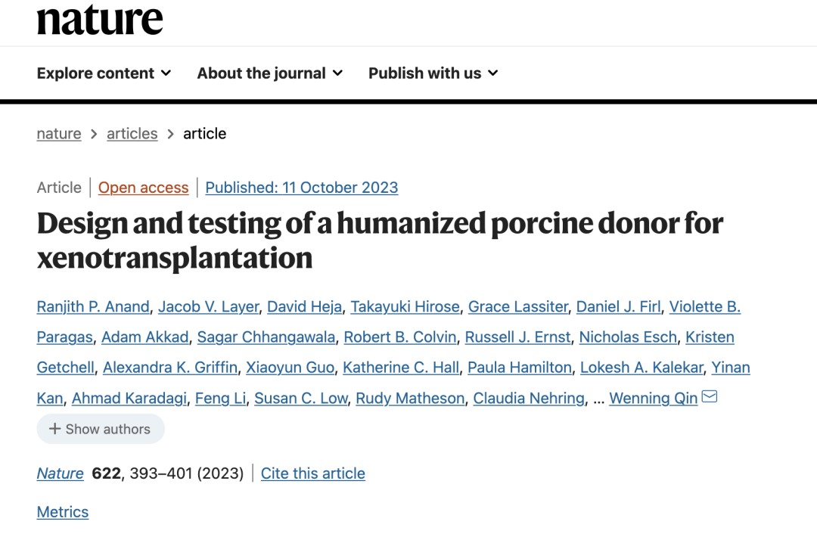Open author Takayuki Hirose's details
The width and height of the screenshot is (817, 537).
point(405,307)
